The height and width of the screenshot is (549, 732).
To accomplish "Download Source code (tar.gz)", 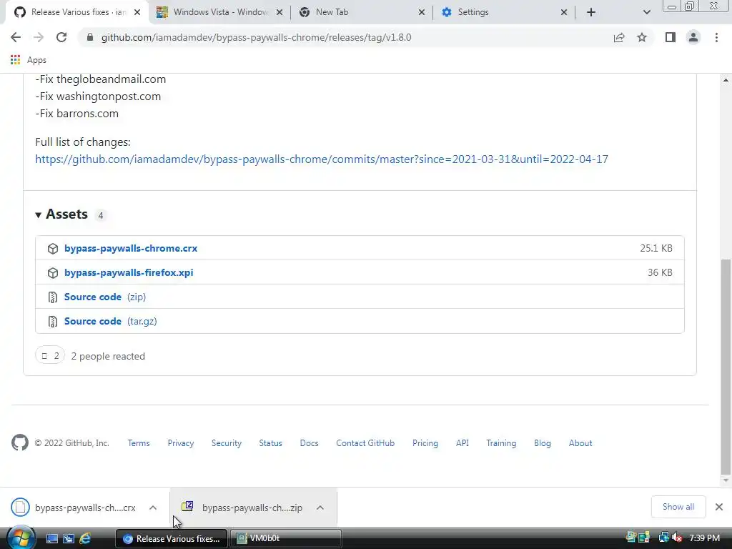I will tap(111, 321).
